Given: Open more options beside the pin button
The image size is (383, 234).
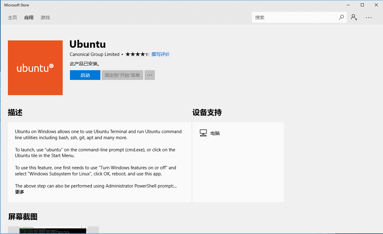Looking at the screenshot, I should point(150,75).
